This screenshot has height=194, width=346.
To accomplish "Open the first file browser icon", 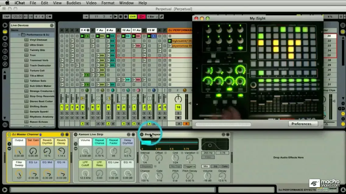I will click(5, 45).
